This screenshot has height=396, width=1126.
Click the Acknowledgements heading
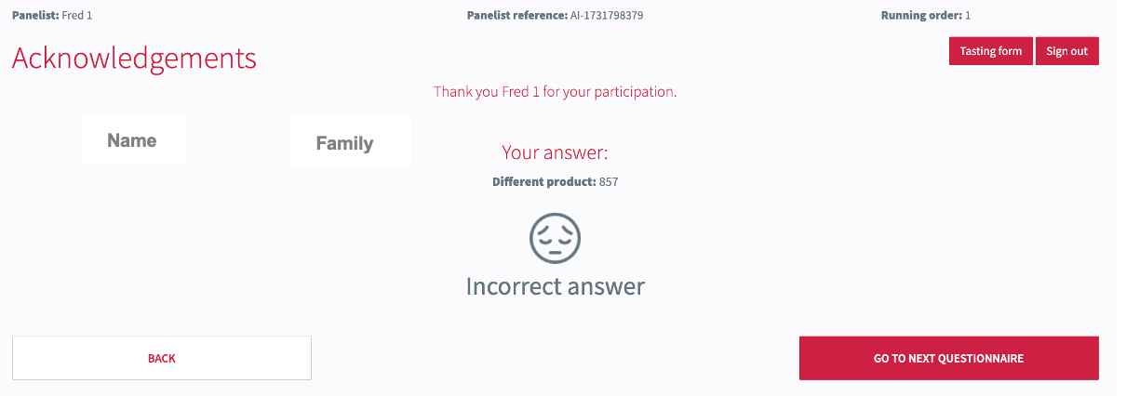point(134,59)
